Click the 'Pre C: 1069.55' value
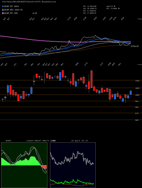Image resolution: width=142 pixels, height=188 pixels. coord(90,13)
